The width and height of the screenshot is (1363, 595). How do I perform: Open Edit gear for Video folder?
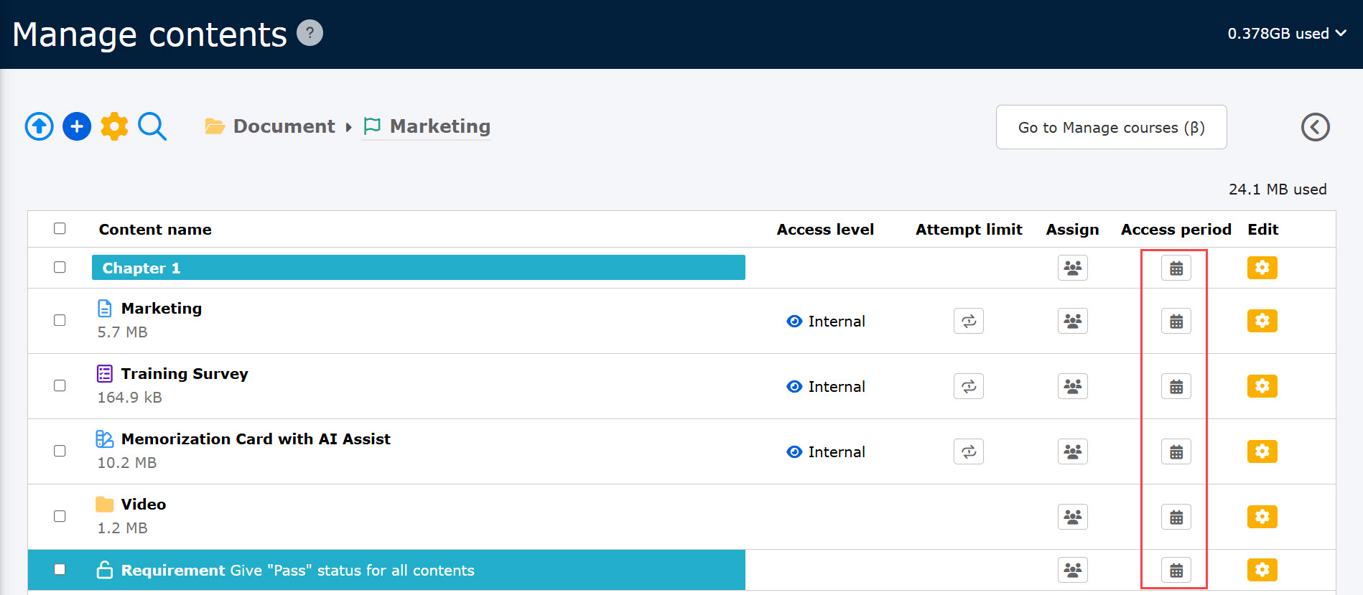click(x=1262, y=517)
